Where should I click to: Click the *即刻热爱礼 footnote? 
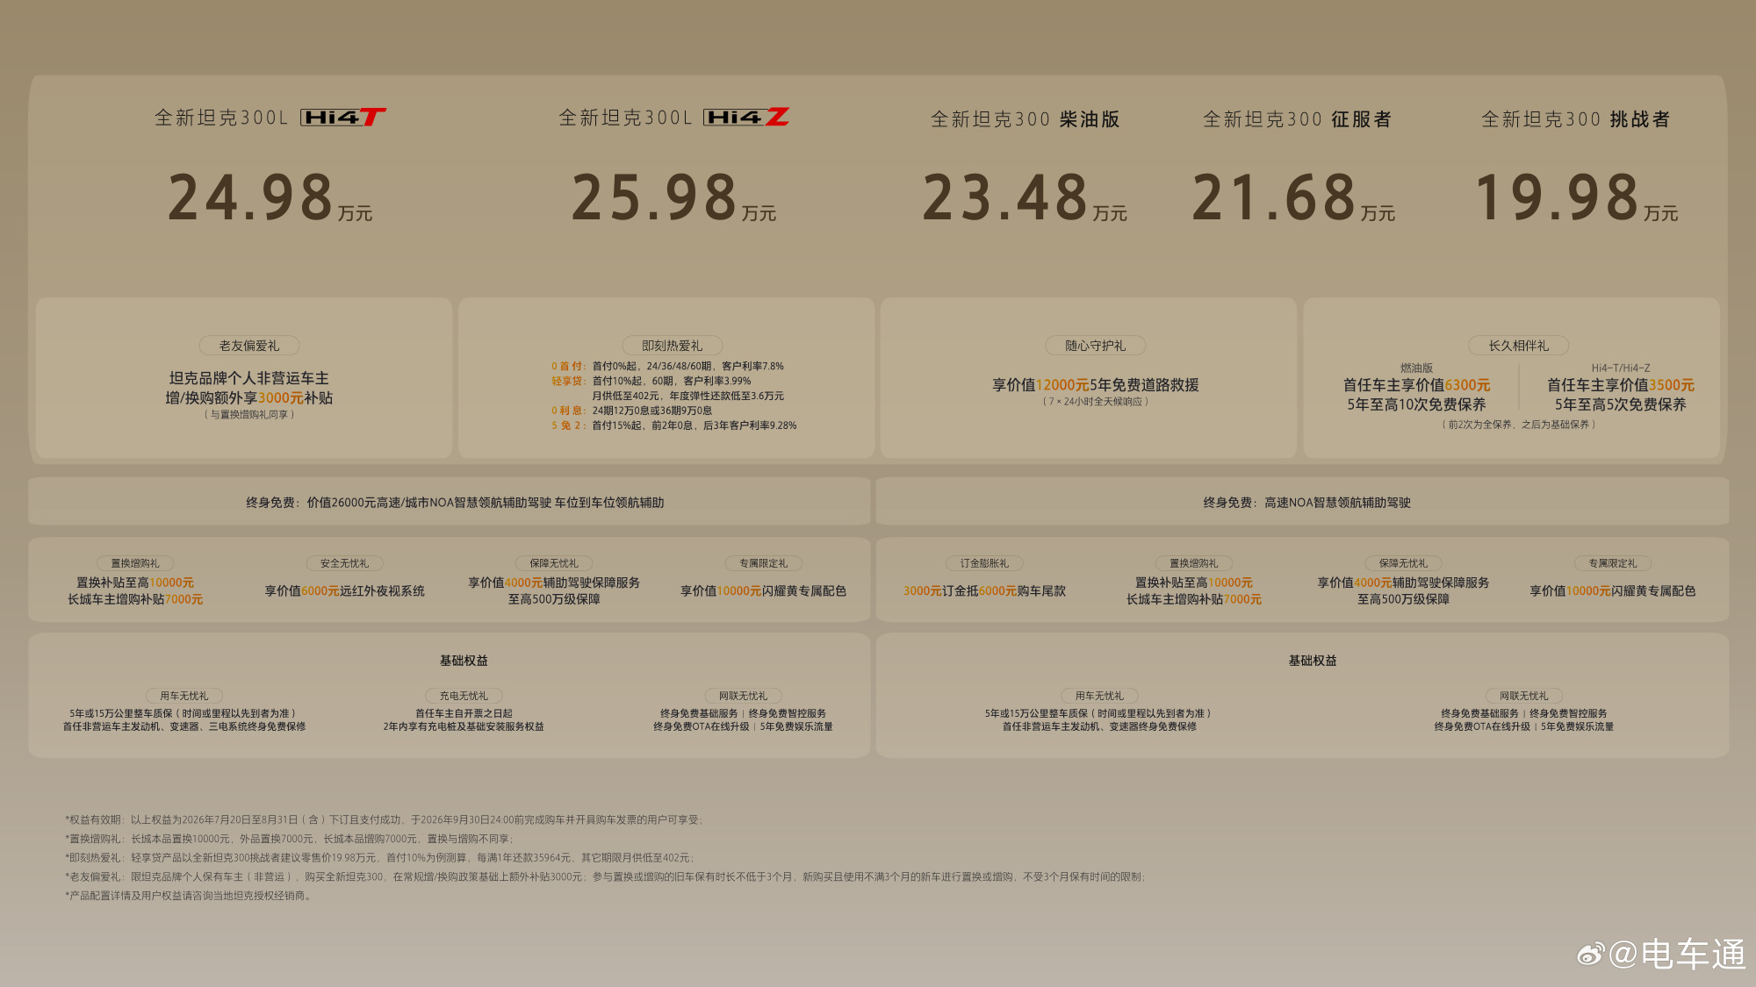379,858
